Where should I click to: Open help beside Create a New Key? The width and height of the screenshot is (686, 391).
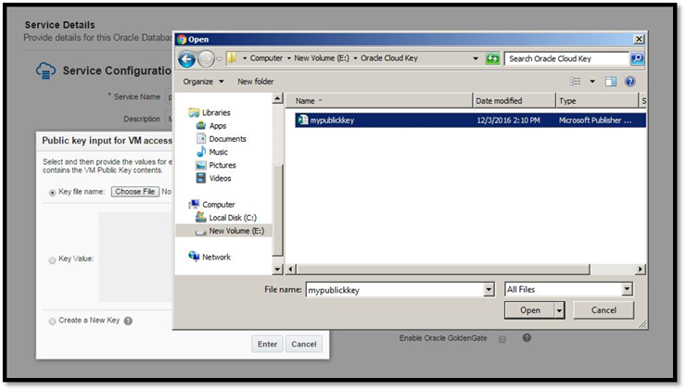coord(128,321)
